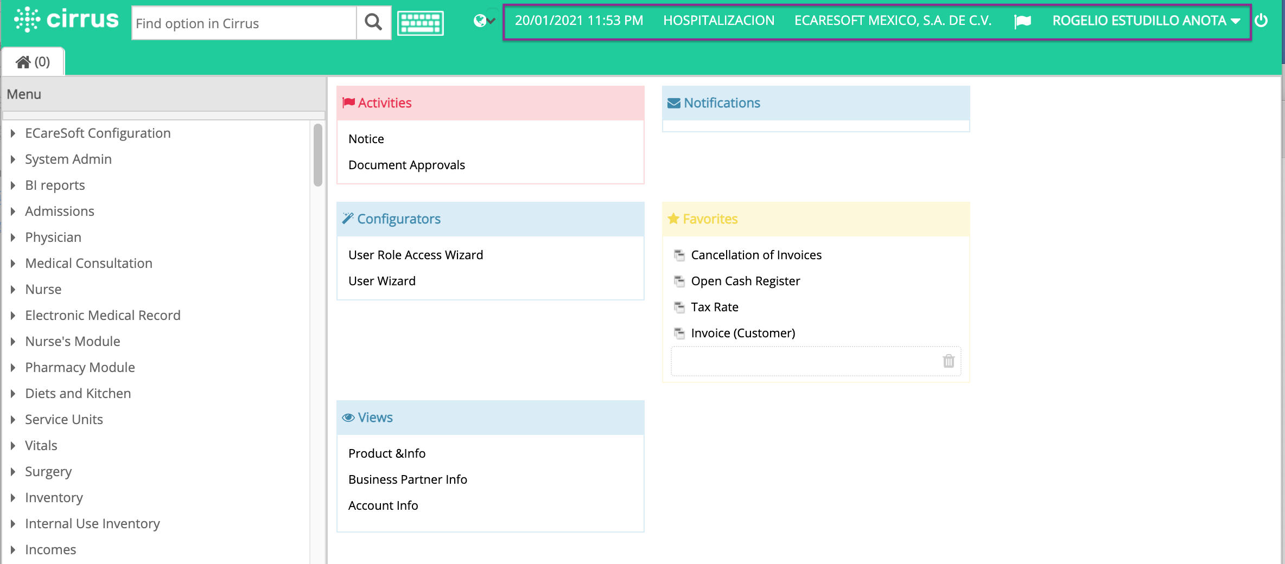Launch User Role Access Wizard

click(x=415, y=255)
